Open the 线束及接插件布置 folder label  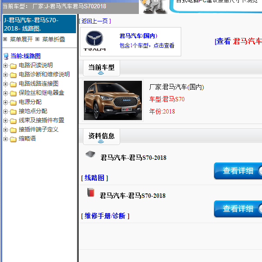[41, 120]
